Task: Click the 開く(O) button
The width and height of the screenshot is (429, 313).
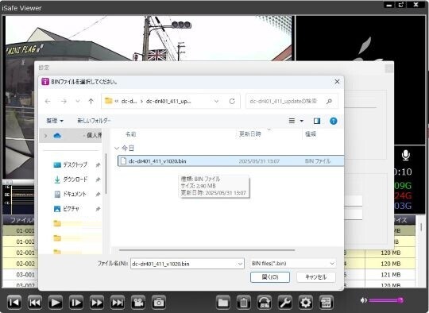Action: point(270,277)
